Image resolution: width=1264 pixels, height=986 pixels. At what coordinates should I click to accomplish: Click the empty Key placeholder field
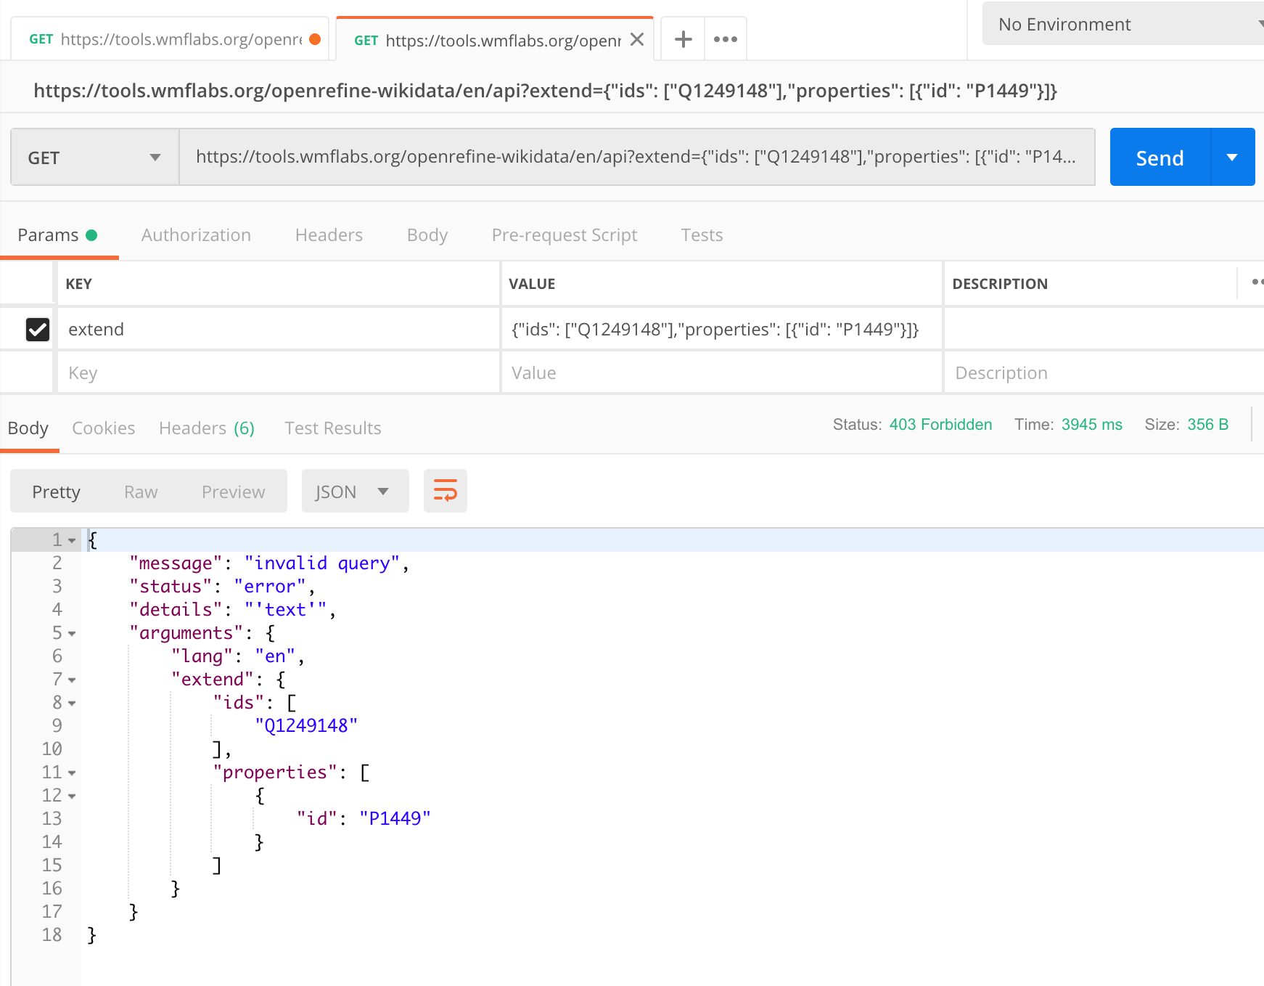279,372
